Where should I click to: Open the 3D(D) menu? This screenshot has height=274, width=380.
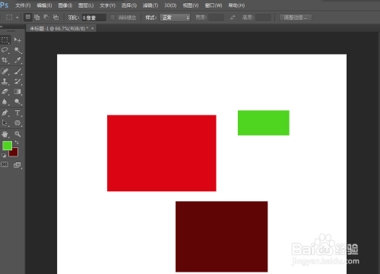coord(170,5)
